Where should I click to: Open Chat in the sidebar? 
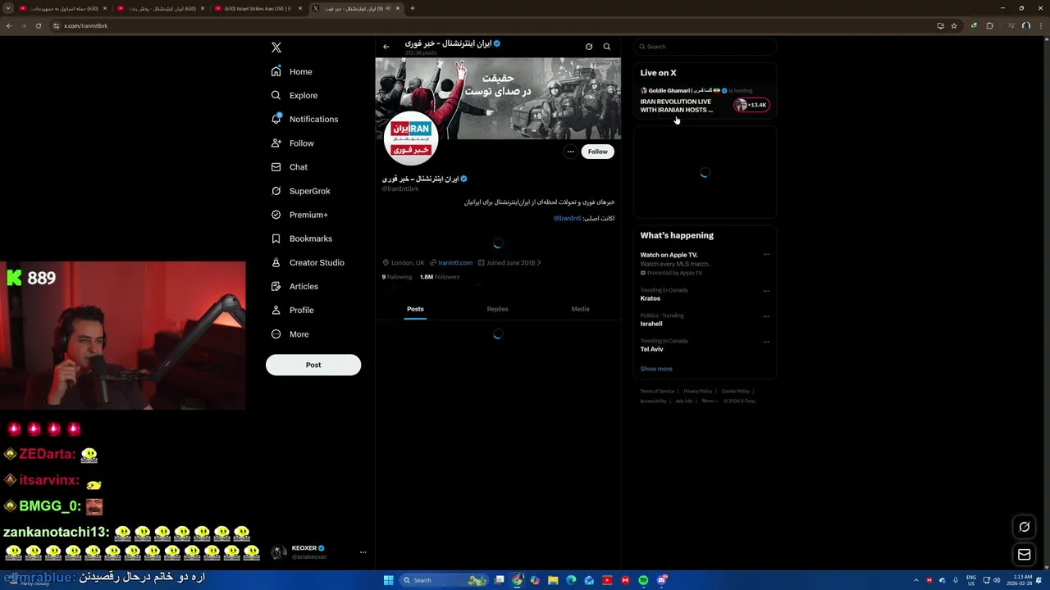pos(290,167)
